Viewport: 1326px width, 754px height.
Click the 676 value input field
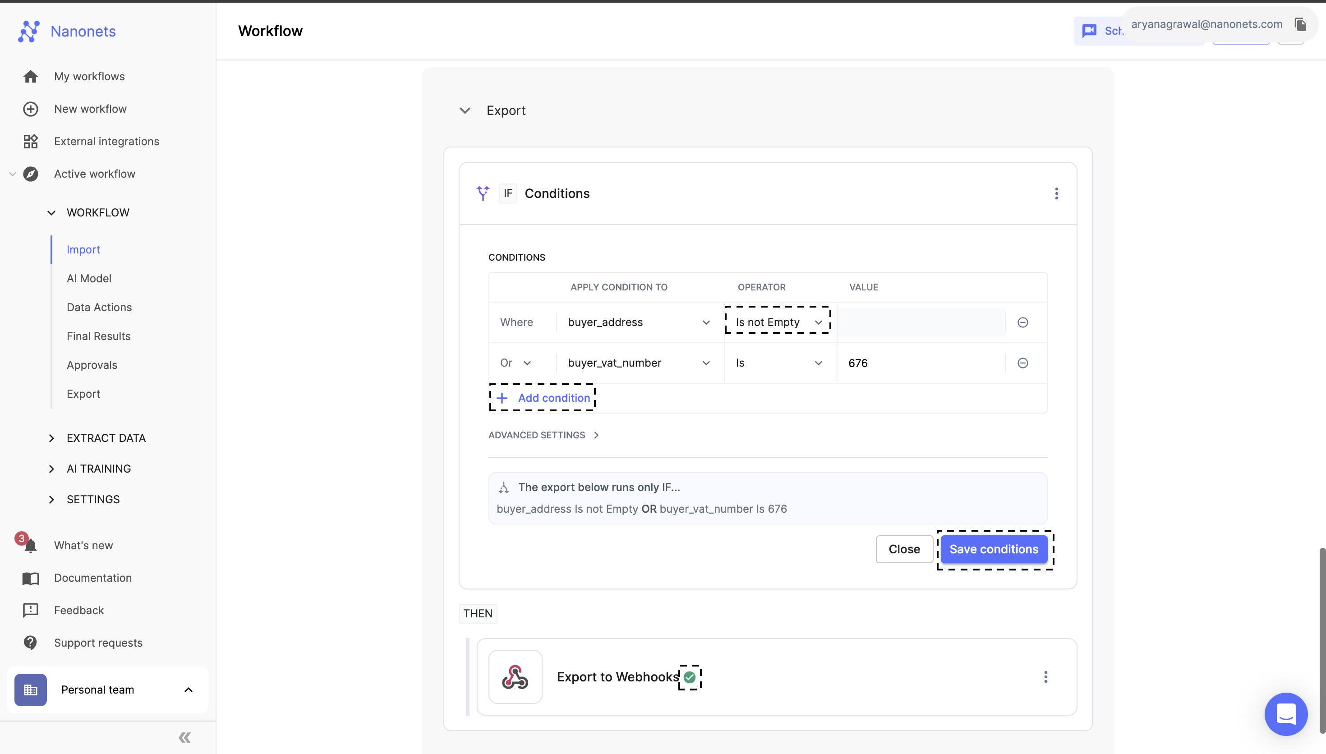click(x=921, y=363)
